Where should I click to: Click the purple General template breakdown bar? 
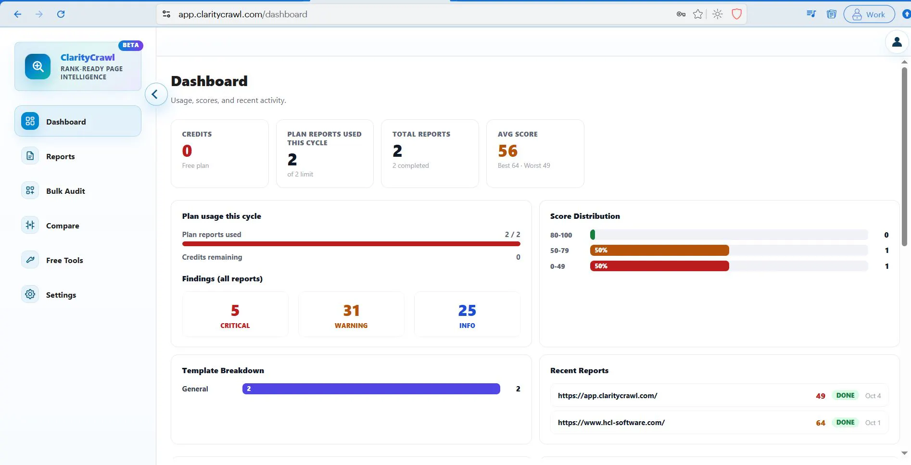pyautogui.click(x=371, y=389)
